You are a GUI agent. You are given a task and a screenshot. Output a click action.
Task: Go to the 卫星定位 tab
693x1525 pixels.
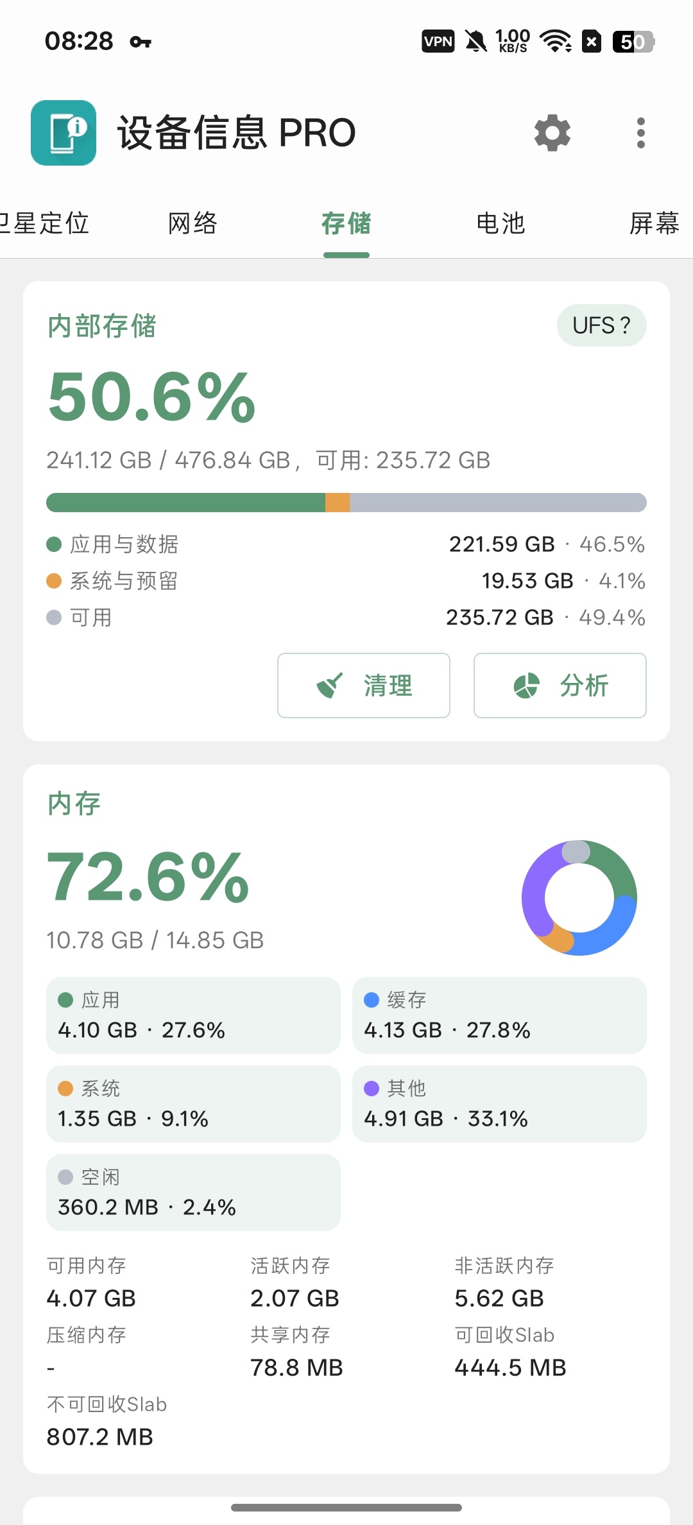click(x=44, y=223)
